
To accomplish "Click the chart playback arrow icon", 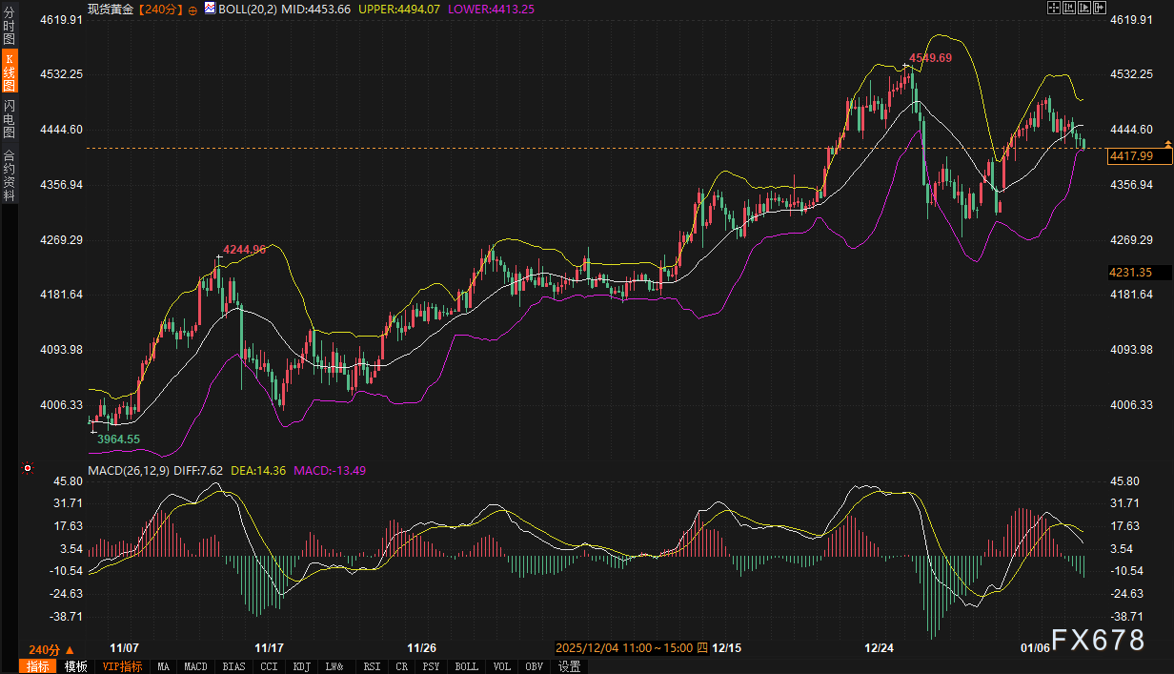I will coord(1084,8).
